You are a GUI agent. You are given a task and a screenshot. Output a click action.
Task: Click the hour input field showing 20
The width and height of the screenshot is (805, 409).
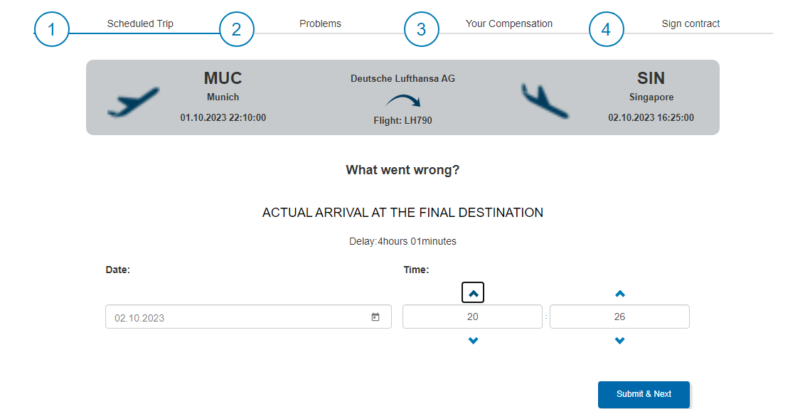click(472, 317)
